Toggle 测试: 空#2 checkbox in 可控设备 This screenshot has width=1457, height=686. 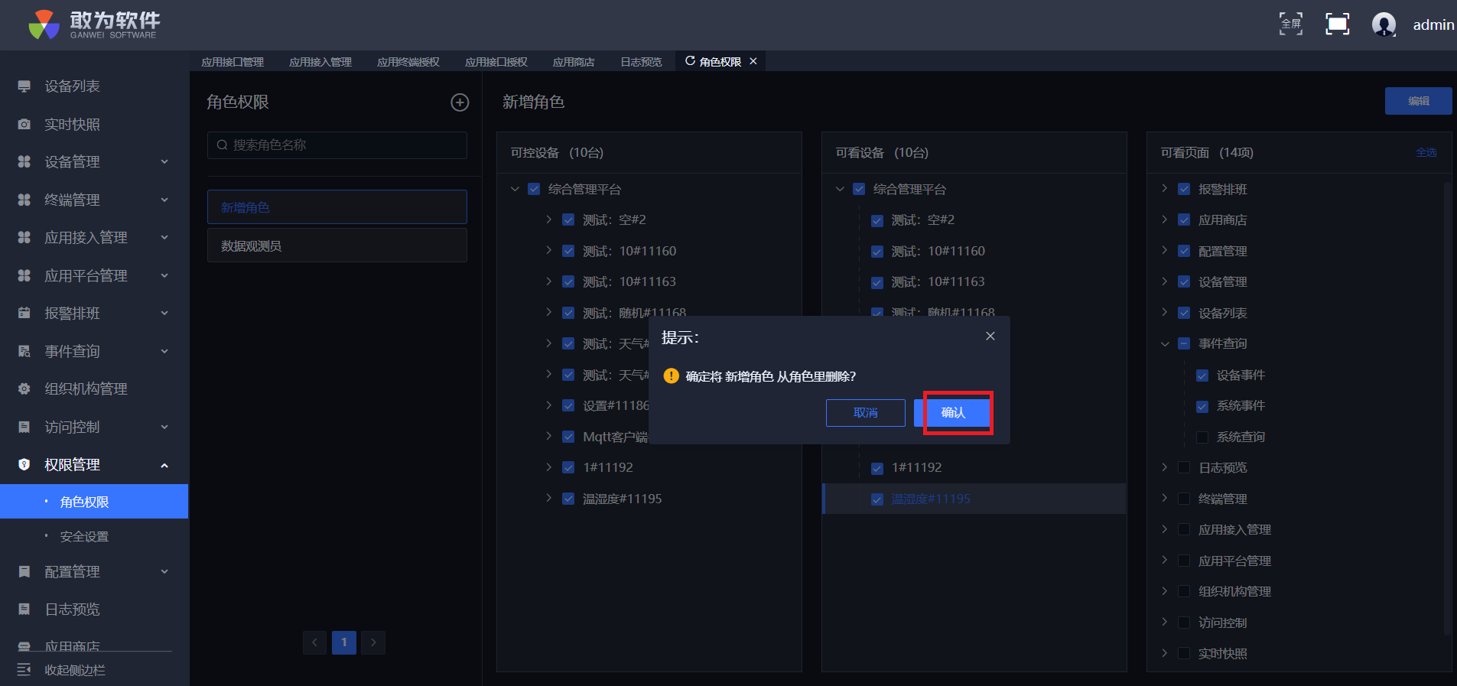click(x=568, y=219)
